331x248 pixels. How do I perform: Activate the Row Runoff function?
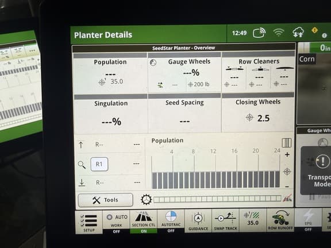[280, 220]
